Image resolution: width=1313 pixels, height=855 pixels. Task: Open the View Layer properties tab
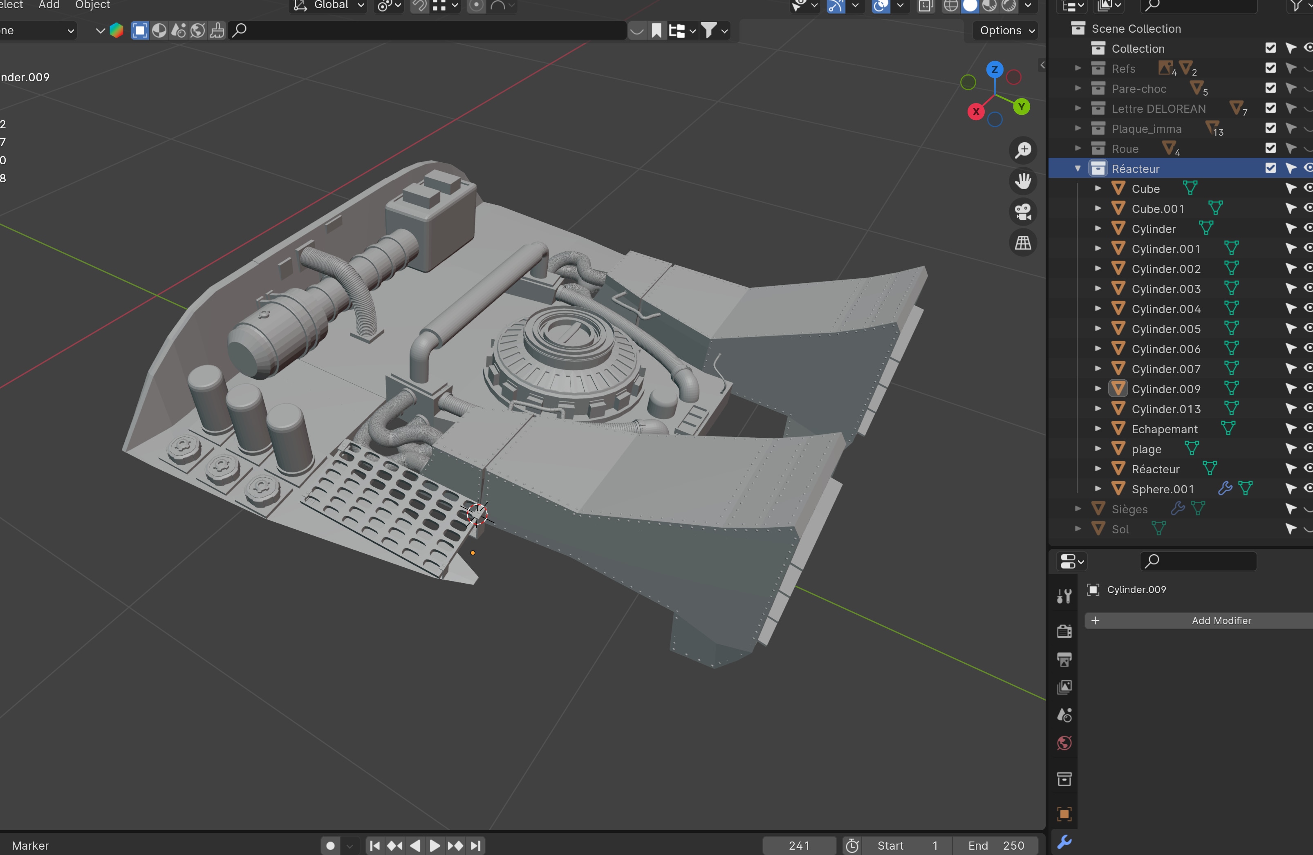[x=1064, y=687]
